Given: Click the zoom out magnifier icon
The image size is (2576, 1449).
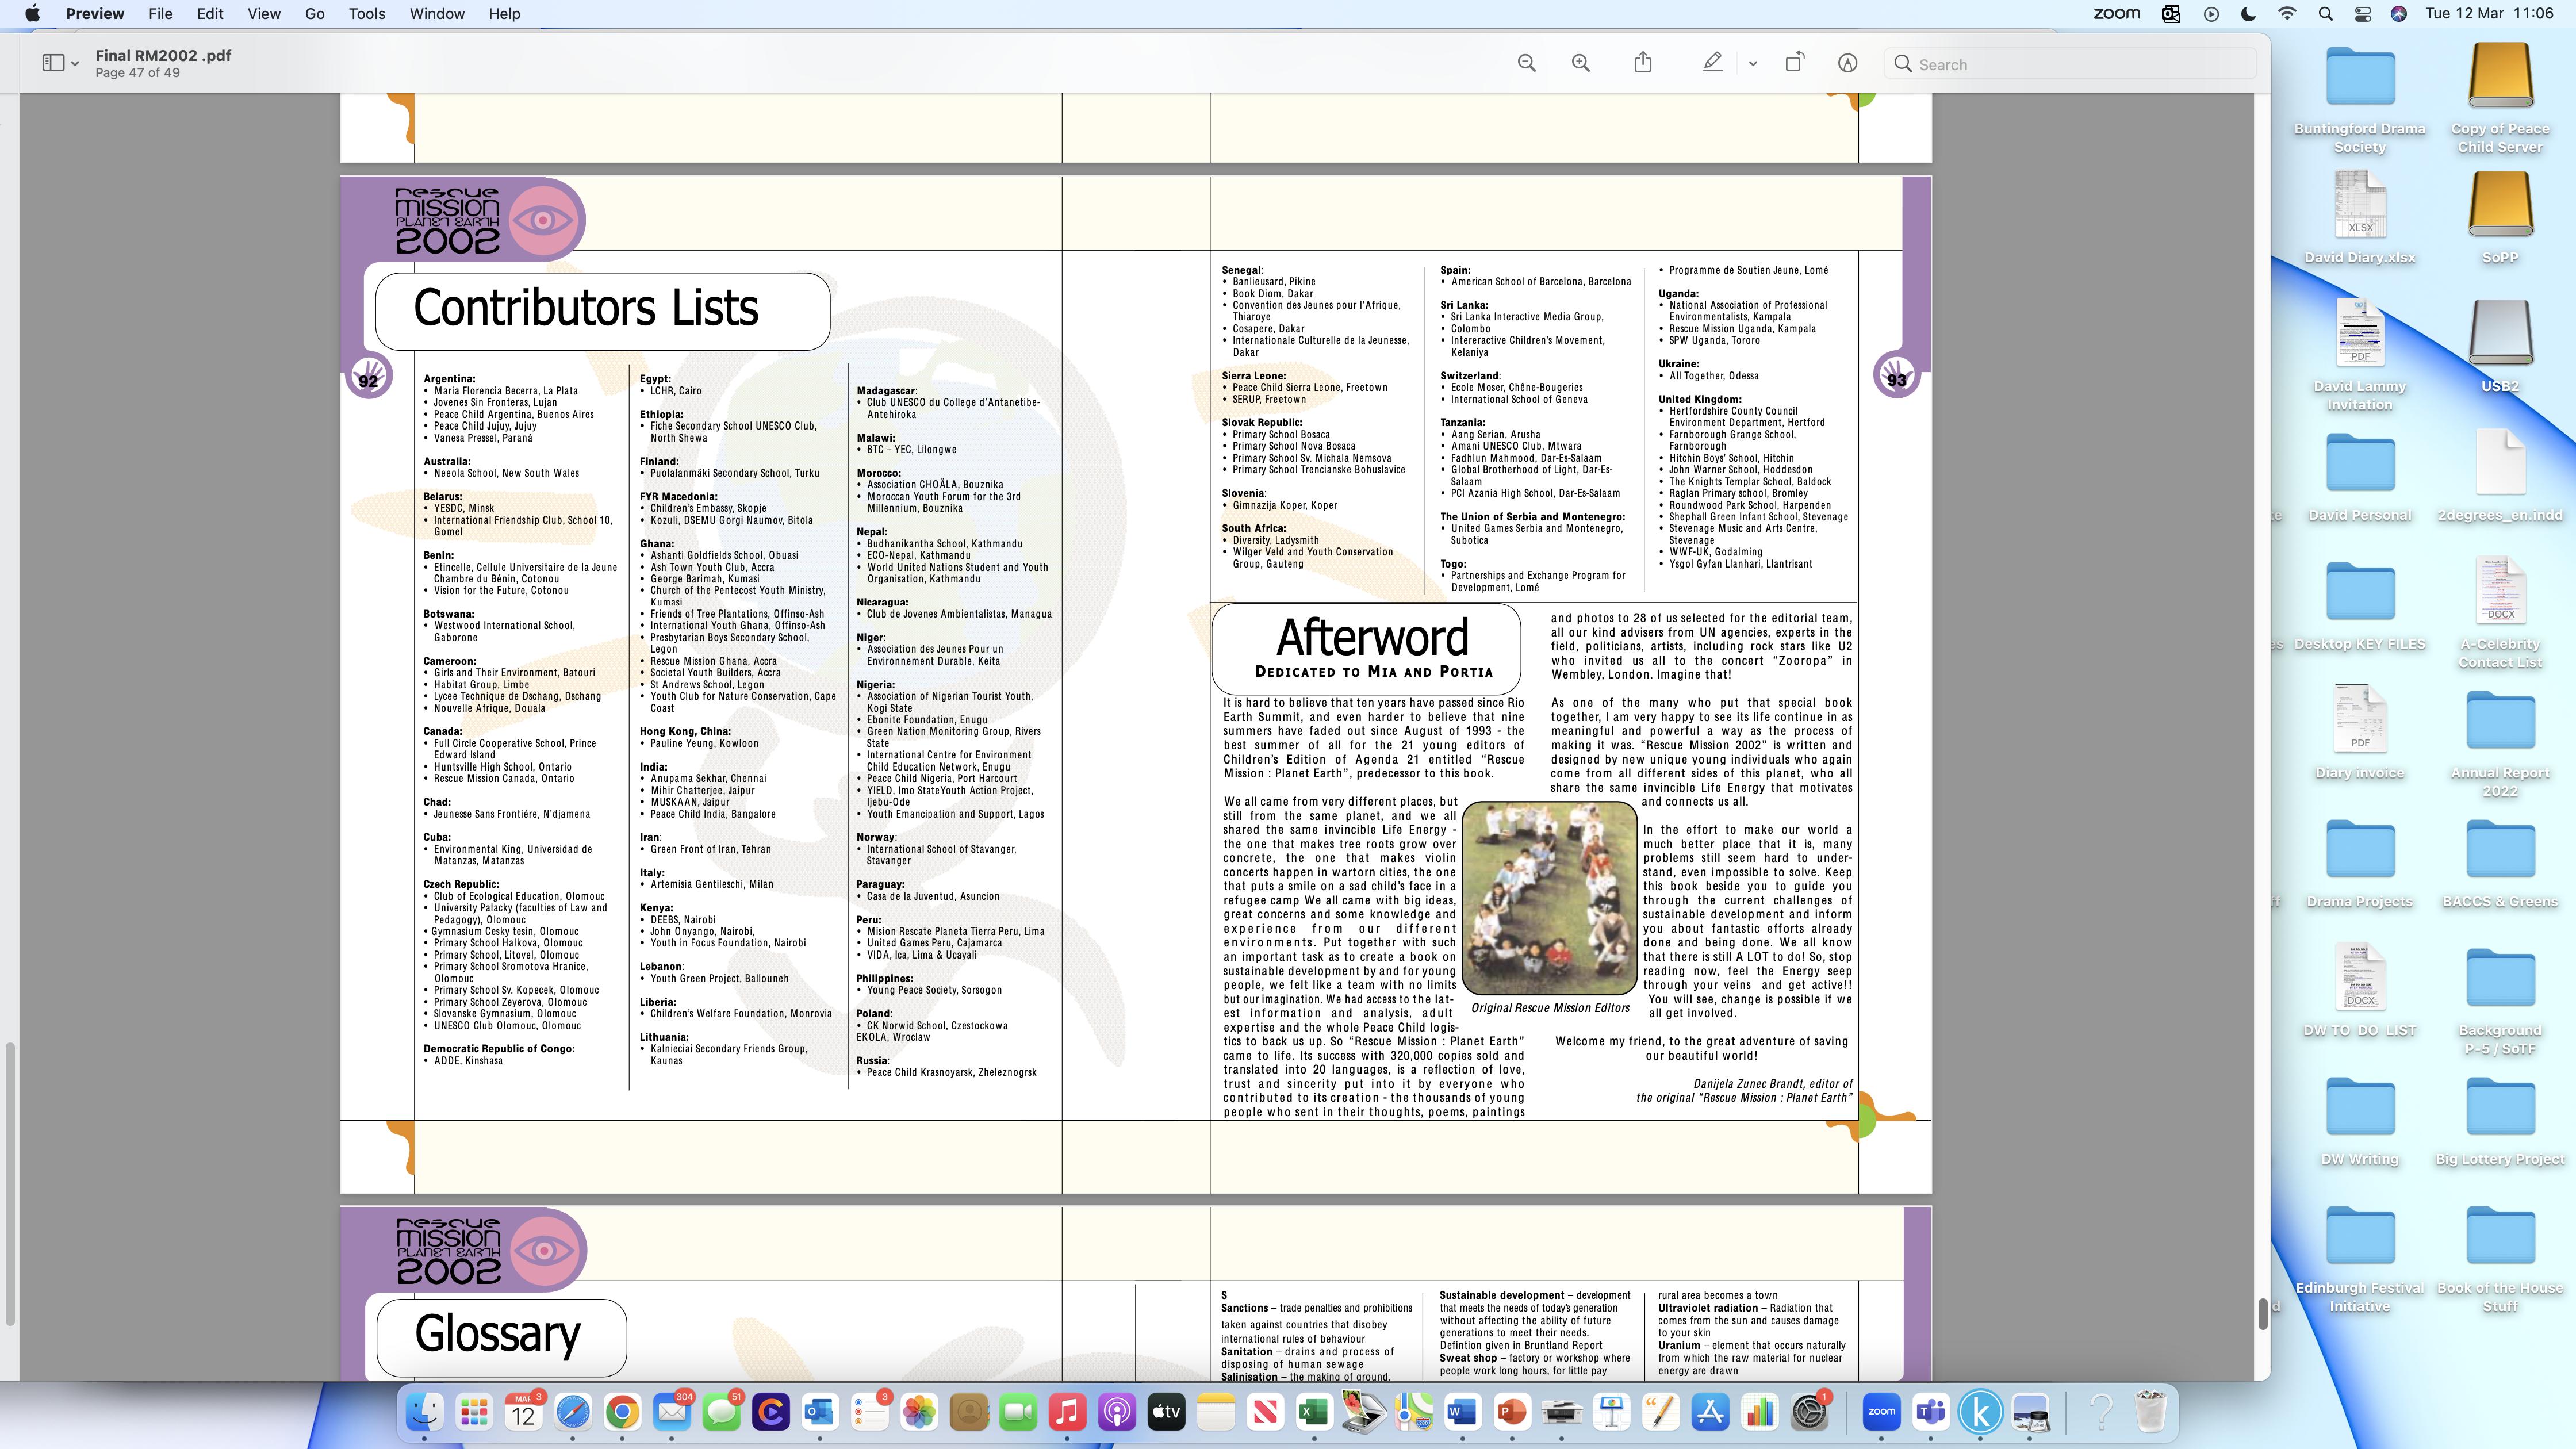Looking at the screenshot, I should (x=1526, y=63).
